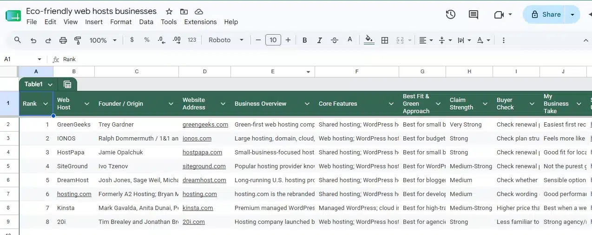
Task: Search the menus magnifier icon
Action: click(18, 40)
